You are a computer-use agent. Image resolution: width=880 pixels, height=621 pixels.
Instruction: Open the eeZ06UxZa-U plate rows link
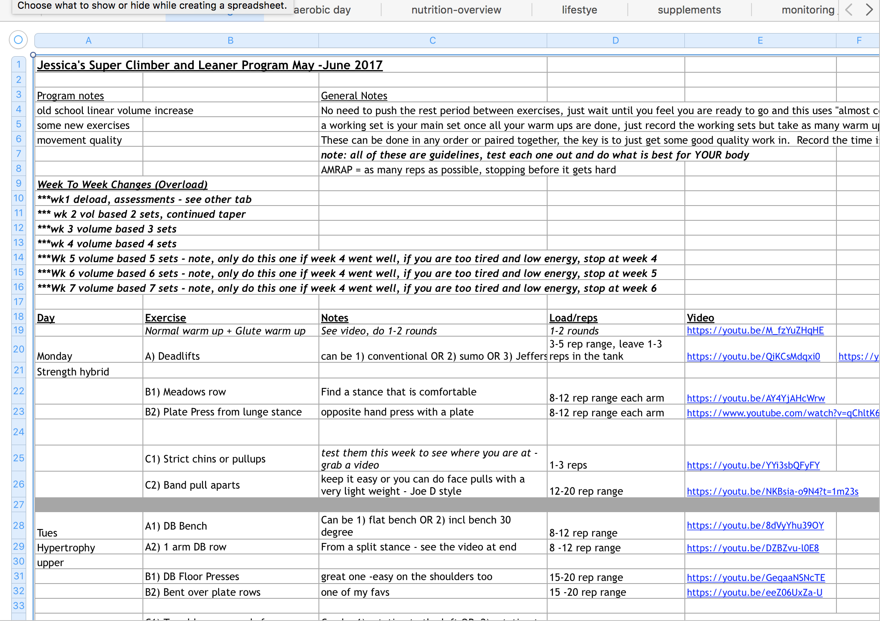(755, 593)
